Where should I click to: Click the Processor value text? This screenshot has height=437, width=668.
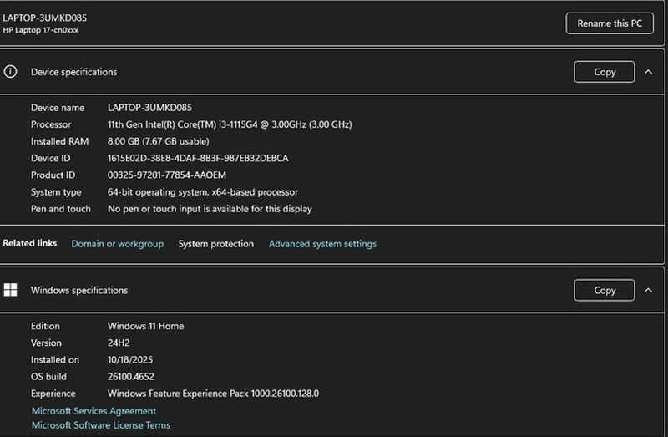230,124
